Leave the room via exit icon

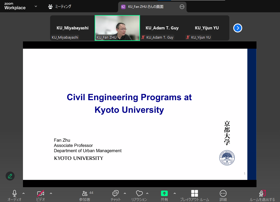point(262,193)
